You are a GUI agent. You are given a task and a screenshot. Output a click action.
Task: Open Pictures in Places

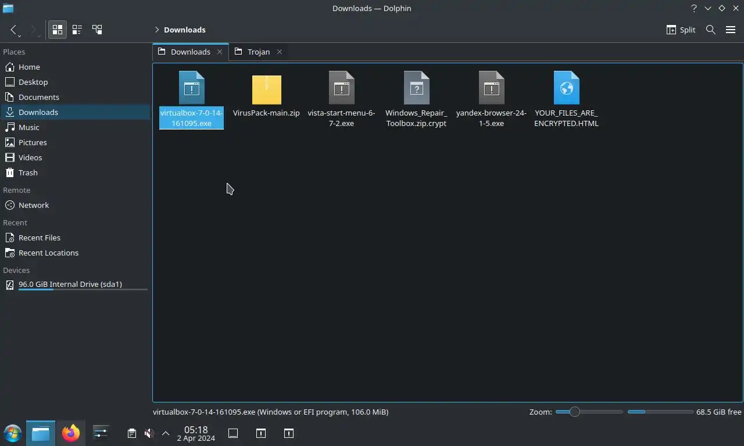(76, 142)
